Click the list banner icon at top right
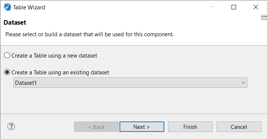 [x=264, y=17]
